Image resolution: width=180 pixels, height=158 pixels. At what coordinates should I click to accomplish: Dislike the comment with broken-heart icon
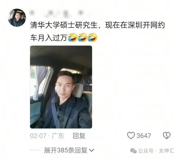[x=167, y=135]
